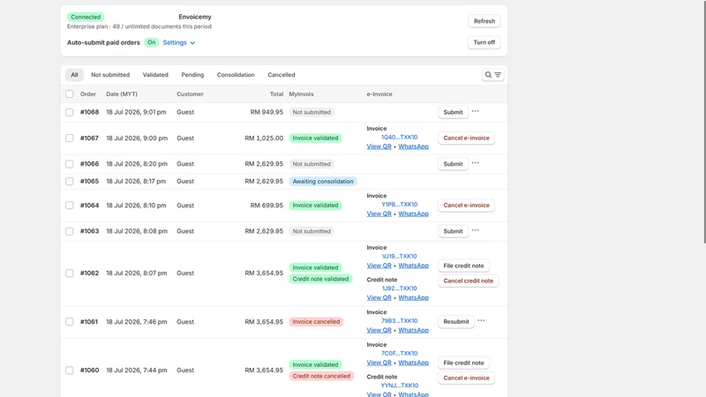This screenshot has width=706, height=397.
Task: Click the Awaiting consolidation badge on #1065
Action: click(x=323, y=182)
